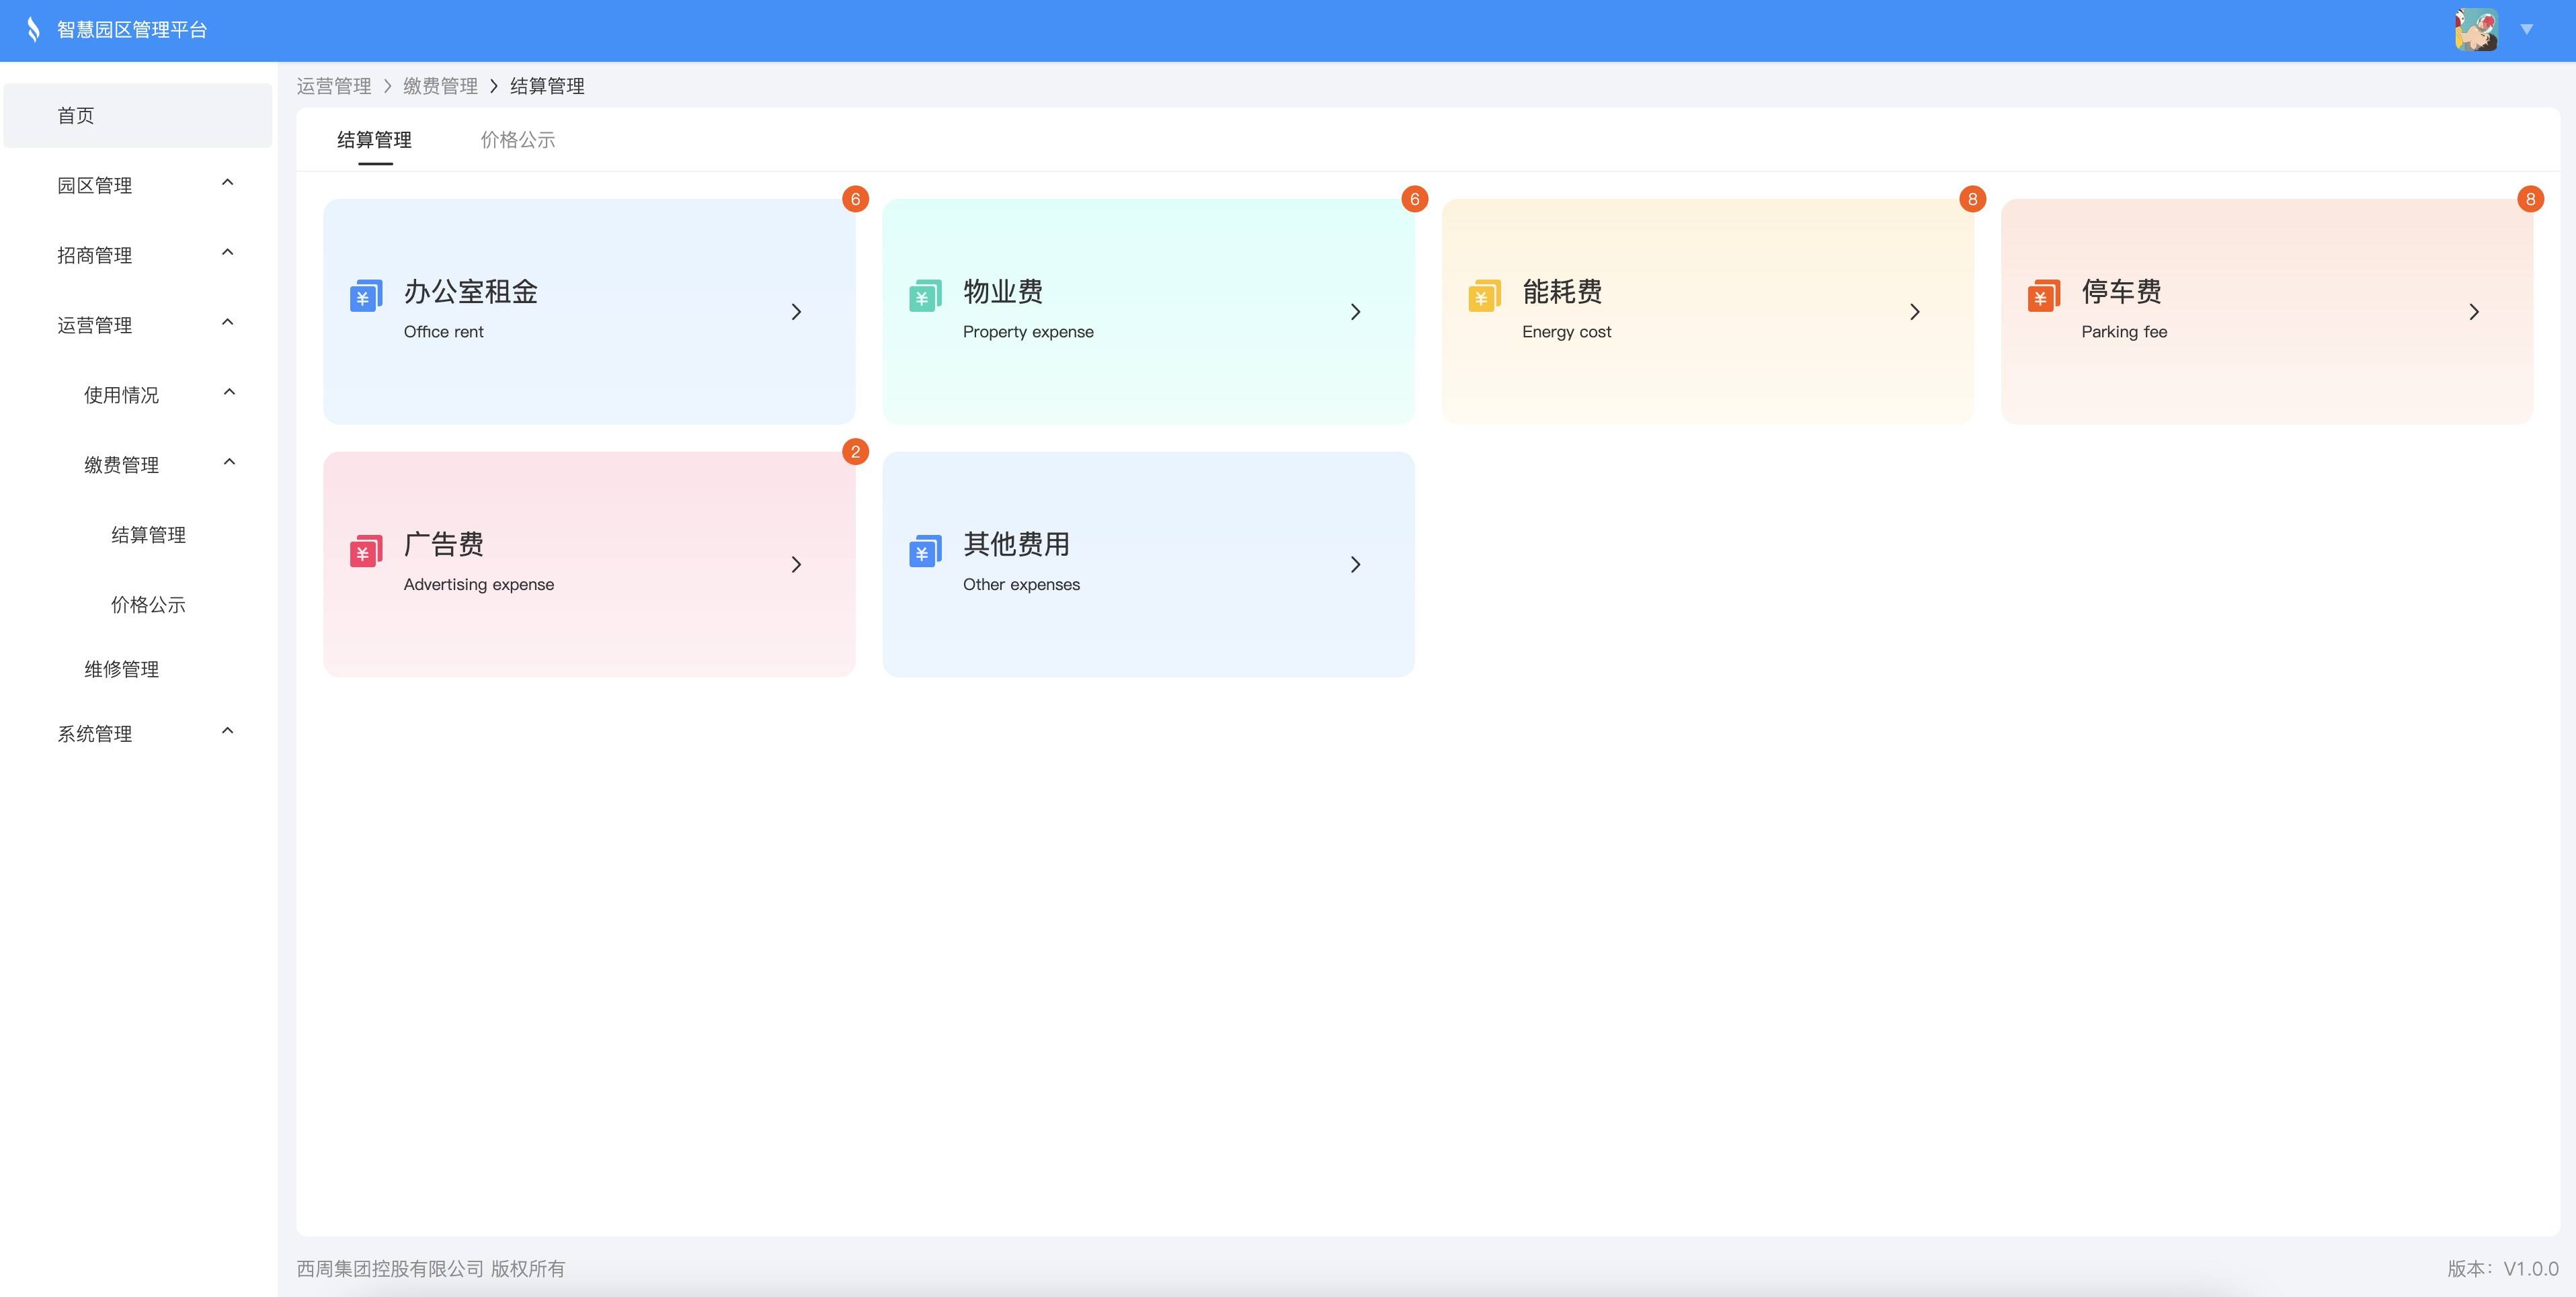Collapse the 缴费管理 submenu chevron

point(229,462)
